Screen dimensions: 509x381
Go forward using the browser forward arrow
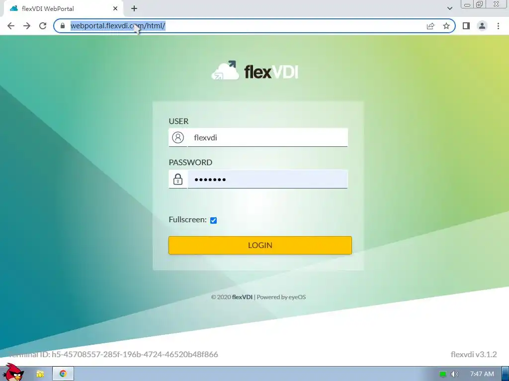pos(27,26)
